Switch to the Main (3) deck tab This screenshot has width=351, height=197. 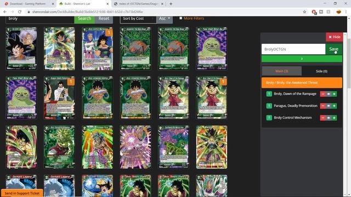click(281, 71)
